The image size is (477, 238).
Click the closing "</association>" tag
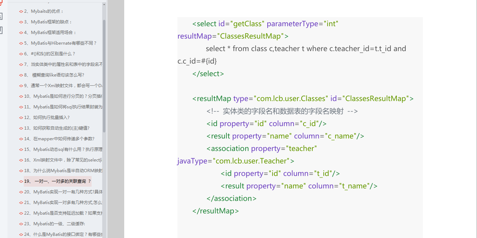(x=232, y=198)
